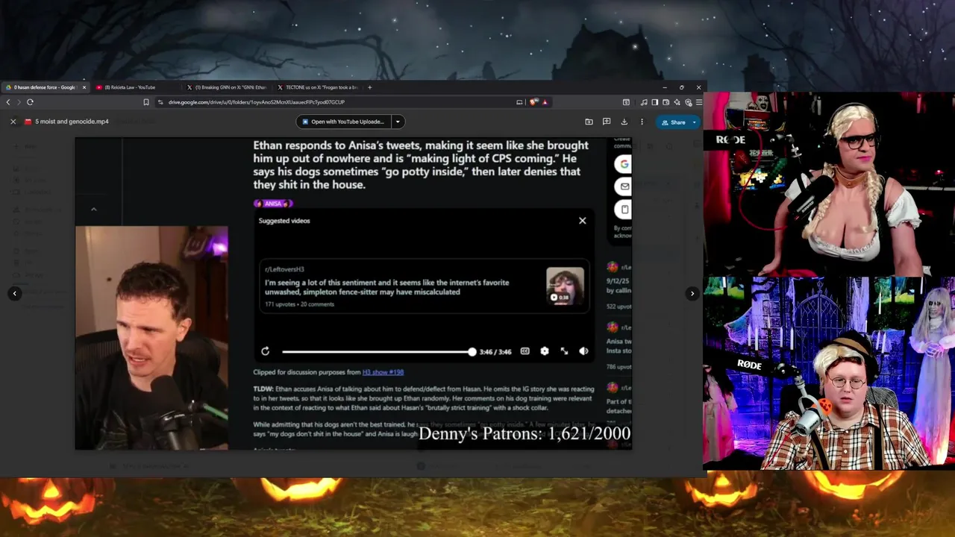Expand the Share dropdown arrow

[695, 122]
